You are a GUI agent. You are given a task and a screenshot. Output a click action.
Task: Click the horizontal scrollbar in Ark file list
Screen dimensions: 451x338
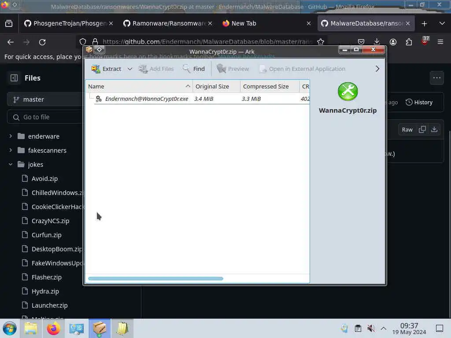(x=155, y=279)
